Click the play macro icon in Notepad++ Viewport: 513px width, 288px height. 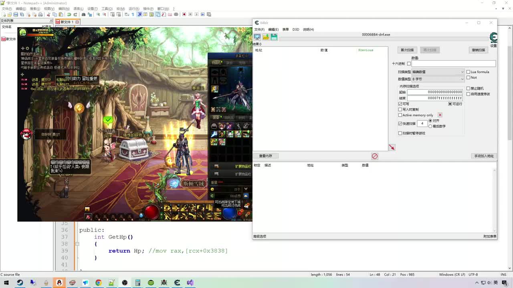[x=196, y=14]
